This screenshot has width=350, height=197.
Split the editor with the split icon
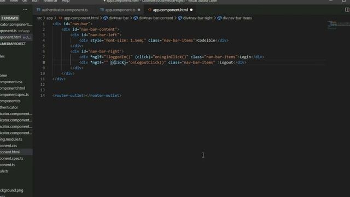coord(347,10)
